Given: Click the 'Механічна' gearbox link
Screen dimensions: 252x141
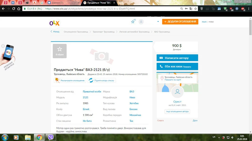Looking at the screenshot, I should (135, 115).
